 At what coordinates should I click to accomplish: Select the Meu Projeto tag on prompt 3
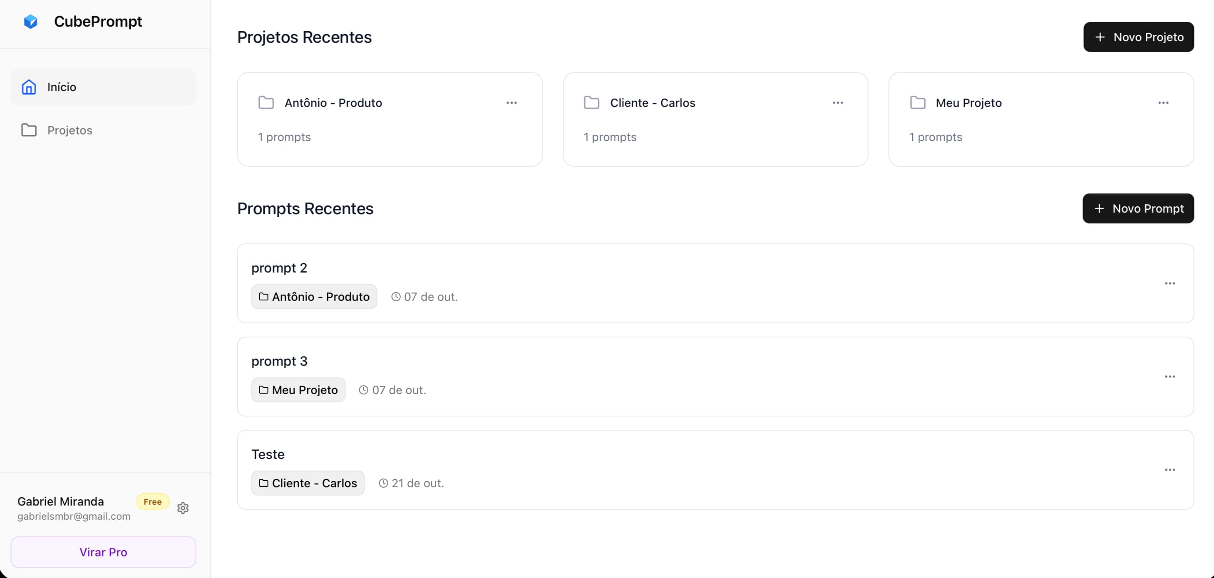(x=298, y=390)
